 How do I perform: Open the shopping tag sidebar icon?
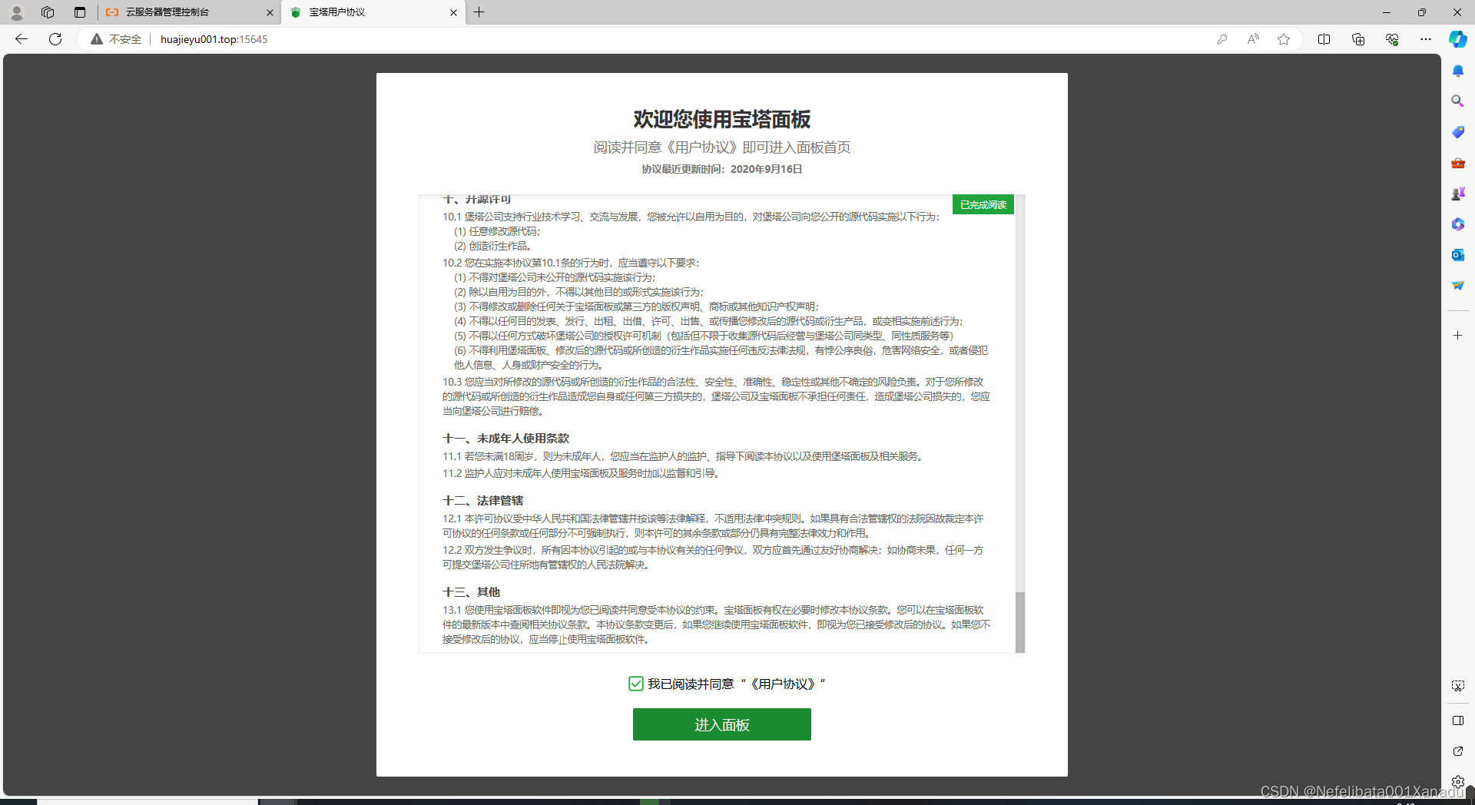(1457, 132)
